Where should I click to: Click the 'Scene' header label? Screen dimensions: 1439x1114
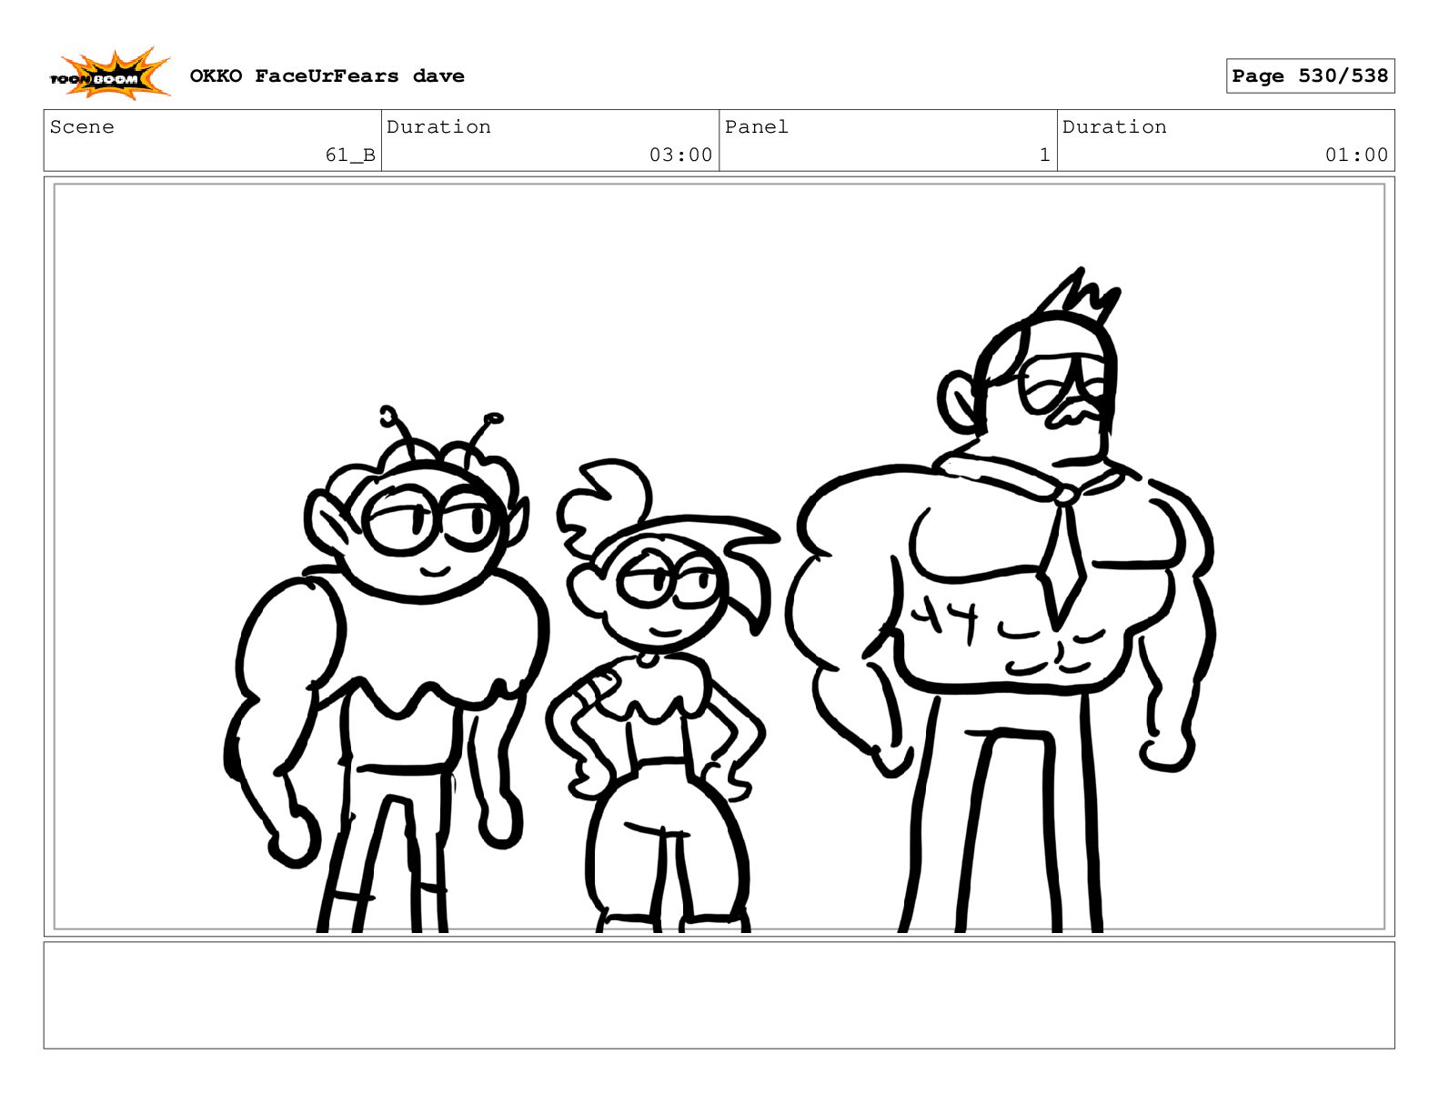click(x=82, y=127)
